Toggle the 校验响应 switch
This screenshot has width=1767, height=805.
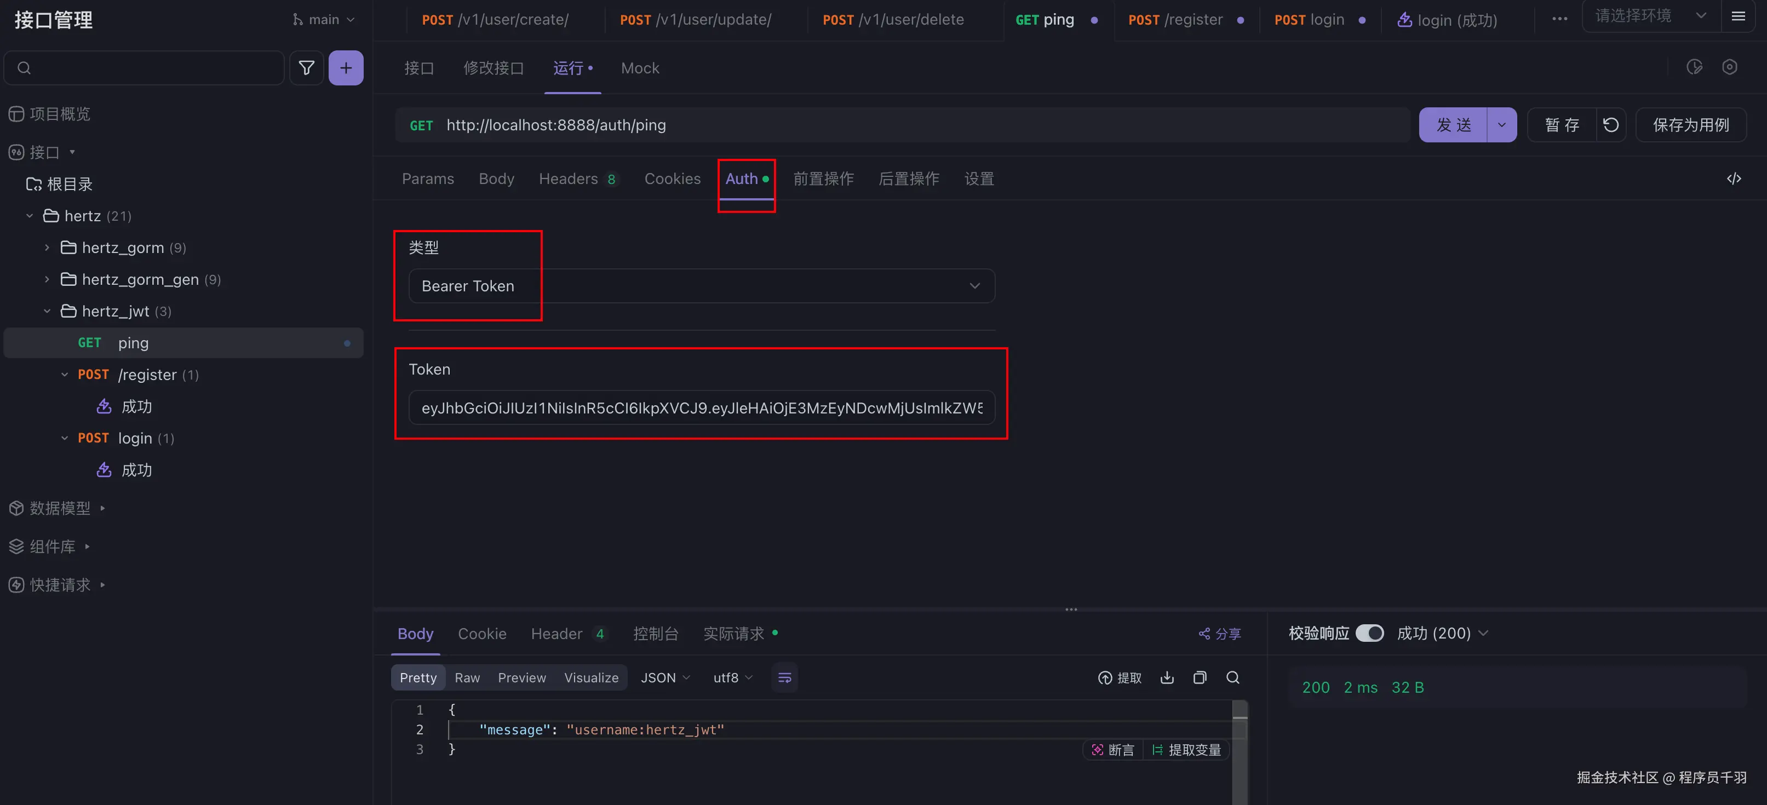(x=1369, y=633)
